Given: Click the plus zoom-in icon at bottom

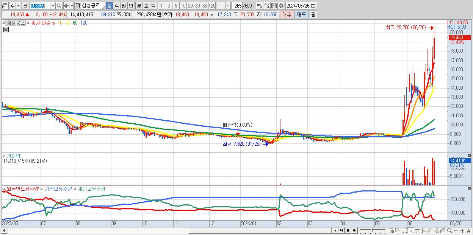Looking at the screenshot, I should click(x=462, y=231).
